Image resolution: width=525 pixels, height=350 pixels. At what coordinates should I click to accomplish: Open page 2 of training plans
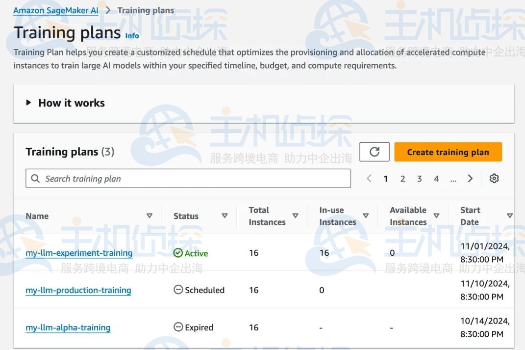[402, 179]
